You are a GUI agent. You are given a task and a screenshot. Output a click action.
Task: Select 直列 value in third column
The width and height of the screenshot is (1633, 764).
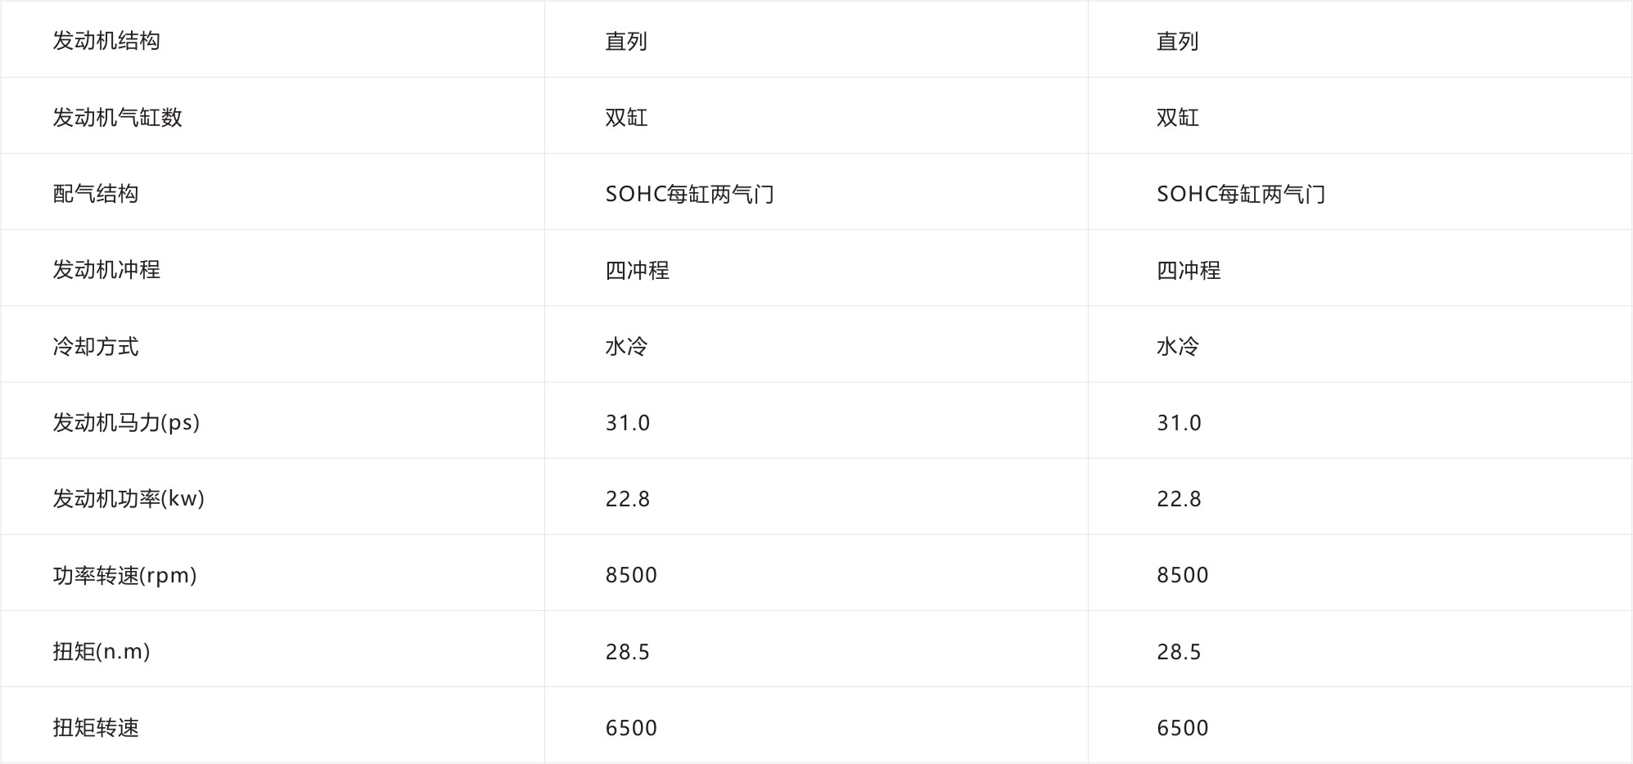click(1177, 41)
